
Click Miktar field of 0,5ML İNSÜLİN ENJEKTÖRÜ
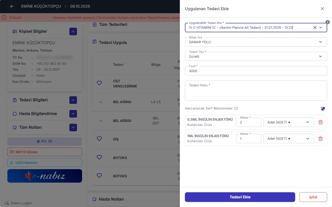pos(249,122)
